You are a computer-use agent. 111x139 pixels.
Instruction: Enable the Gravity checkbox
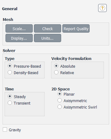point(5,129)
